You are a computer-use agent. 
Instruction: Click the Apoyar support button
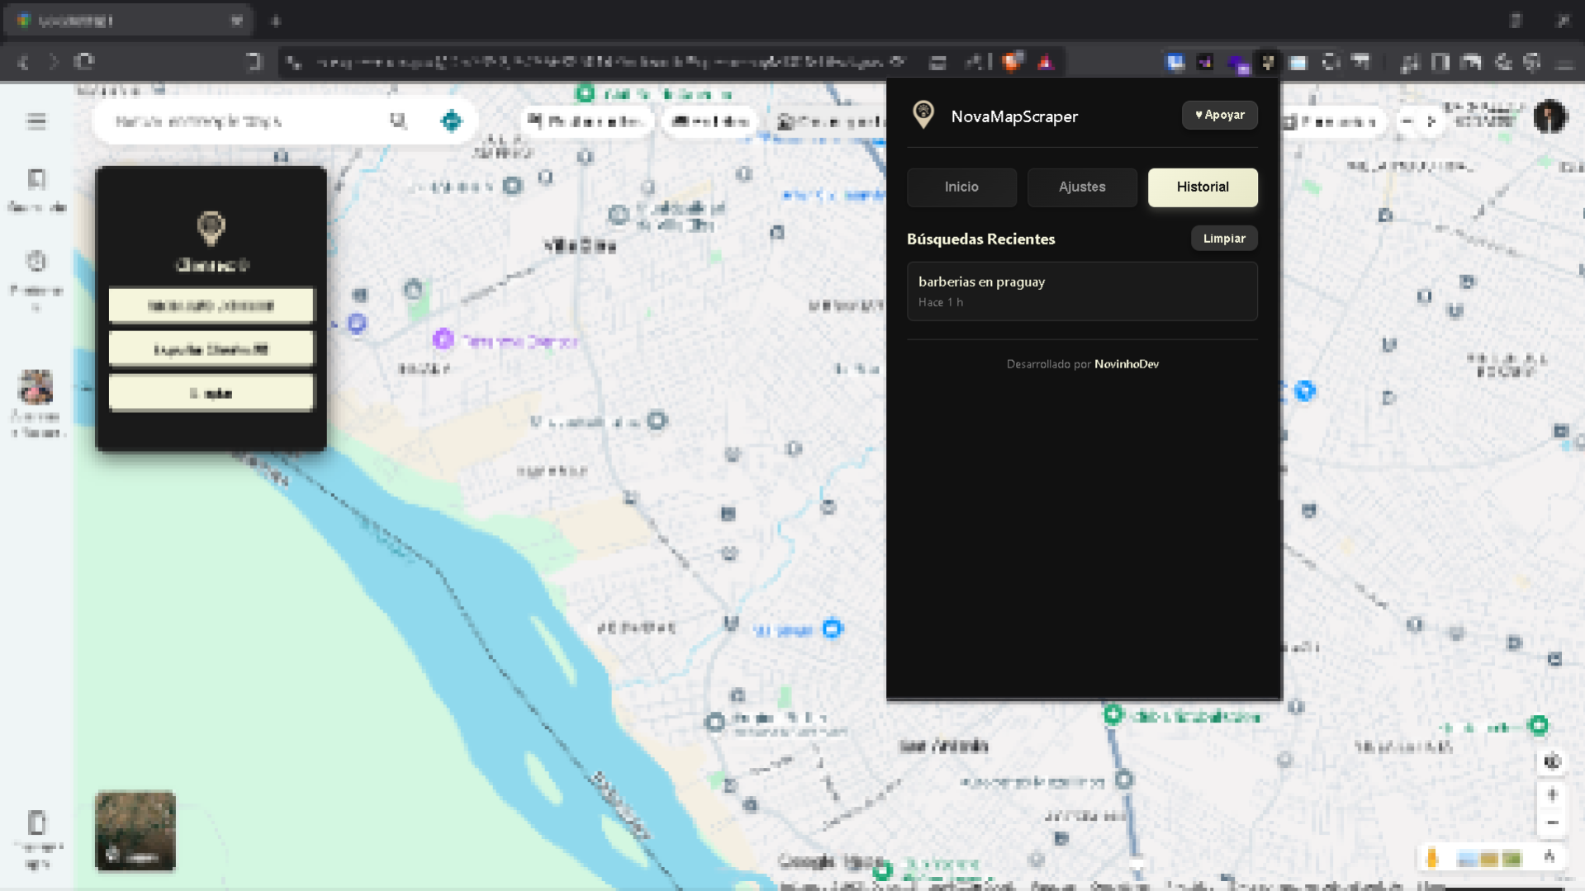1219,115
